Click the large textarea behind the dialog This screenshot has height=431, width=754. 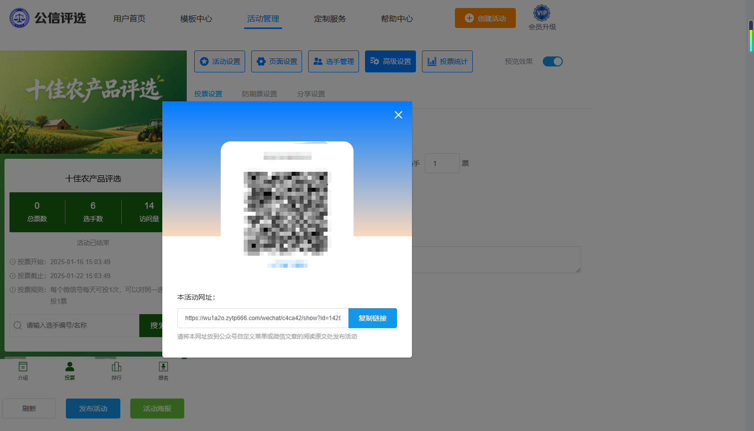496,260
